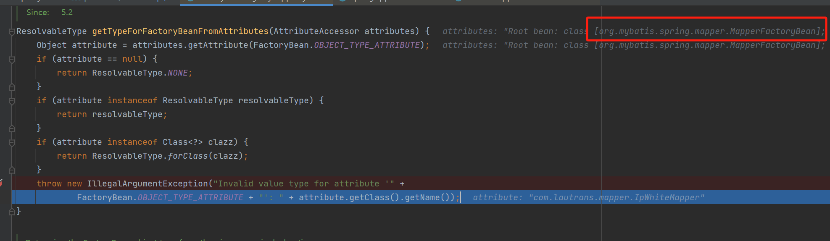Click the 'Since: 5.2' documentation text
830x241 pixels.
(49, 12)
